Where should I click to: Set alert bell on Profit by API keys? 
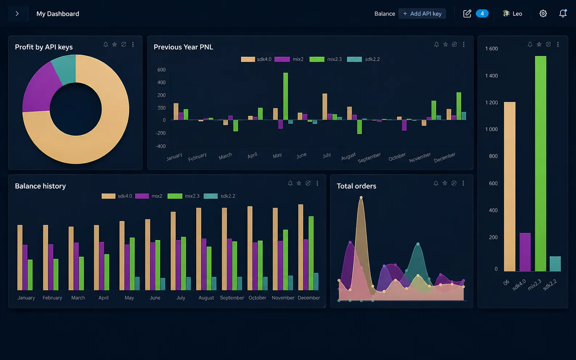pos(106,44)
